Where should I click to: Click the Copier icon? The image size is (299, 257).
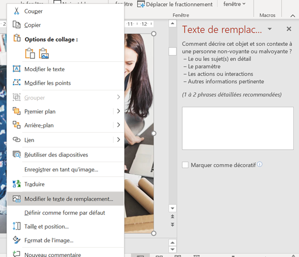(17, 25)
